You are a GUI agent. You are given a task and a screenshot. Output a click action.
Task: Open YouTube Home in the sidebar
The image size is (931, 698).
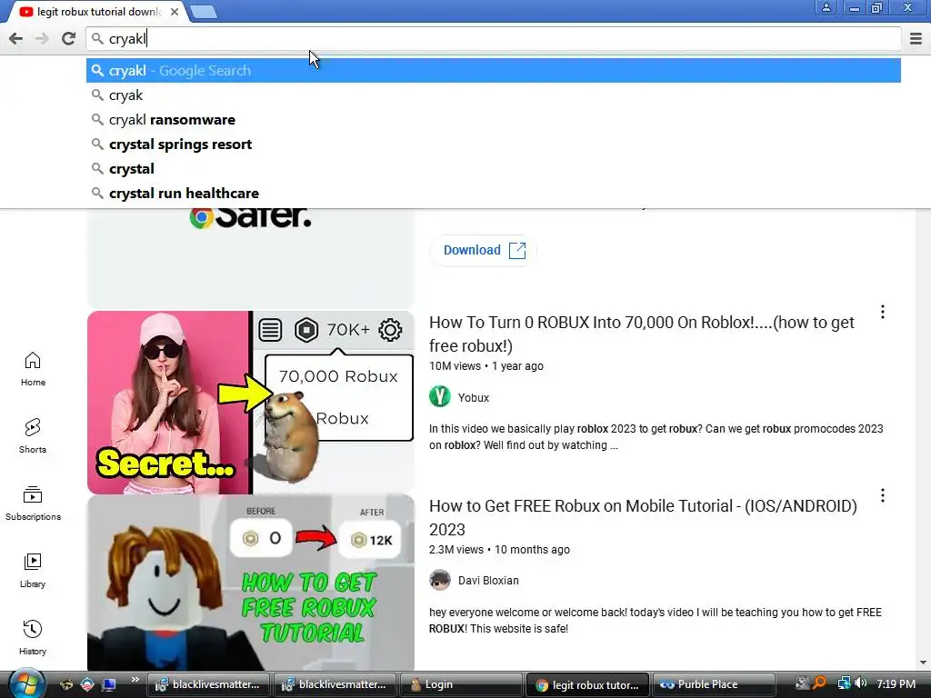coord(33,369)
